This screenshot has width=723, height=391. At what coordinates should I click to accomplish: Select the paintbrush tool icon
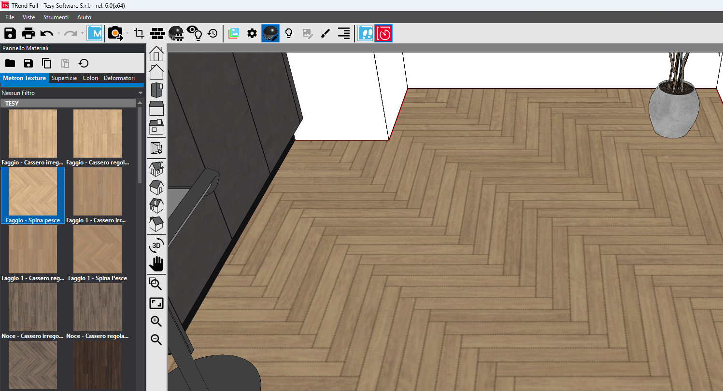pos(325,33)
